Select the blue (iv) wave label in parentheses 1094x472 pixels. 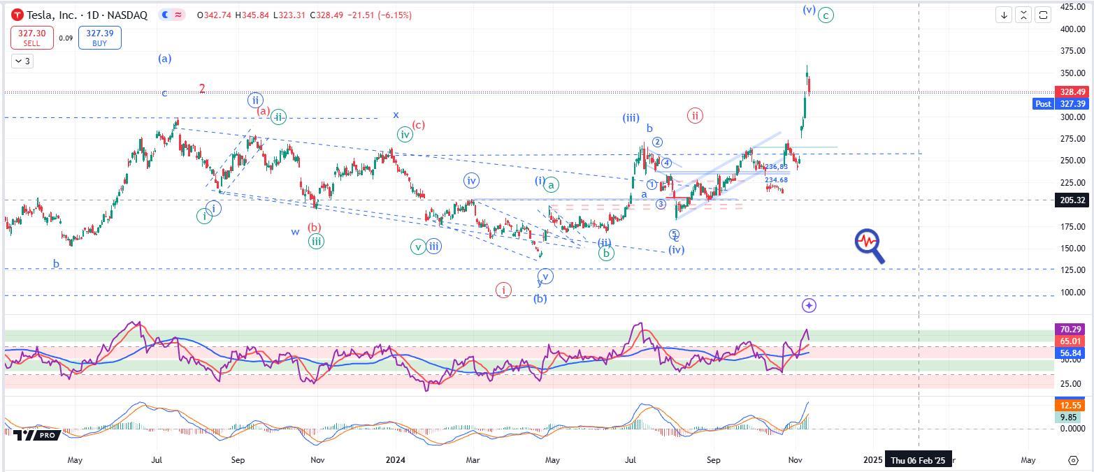(x=676, y=249)
